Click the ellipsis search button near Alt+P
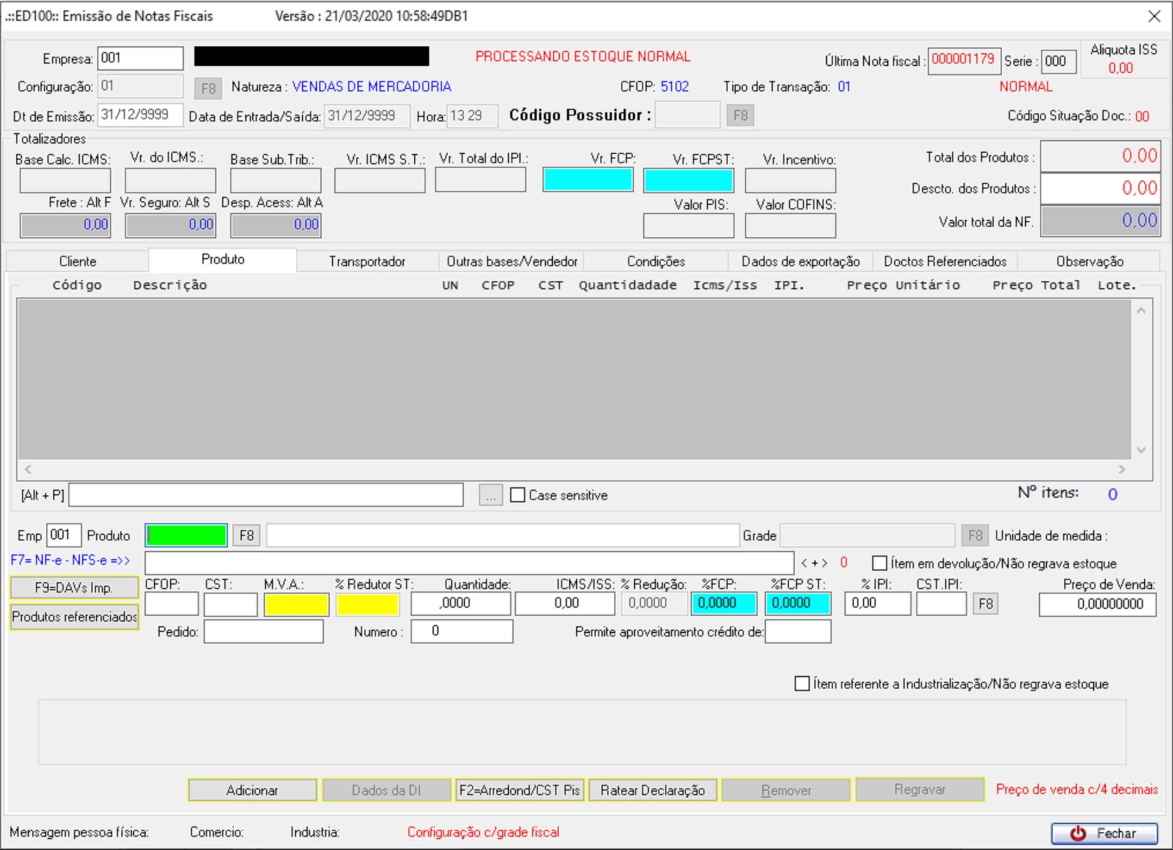1173x850 pixels. pos(491,495)
